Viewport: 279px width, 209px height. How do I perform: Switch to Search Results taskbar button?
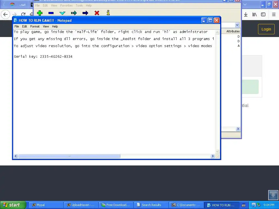pyautogui.click(x=150, y=205)
